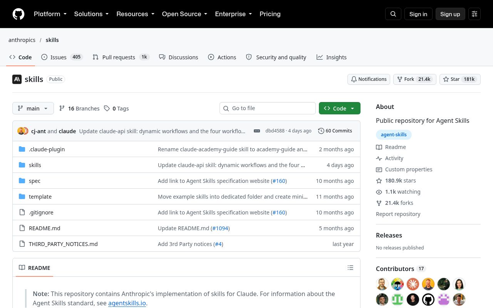The width and height of the screenshot is (493, 308).
Task: Fork the skills repository
Action: [x=414, y=79]
